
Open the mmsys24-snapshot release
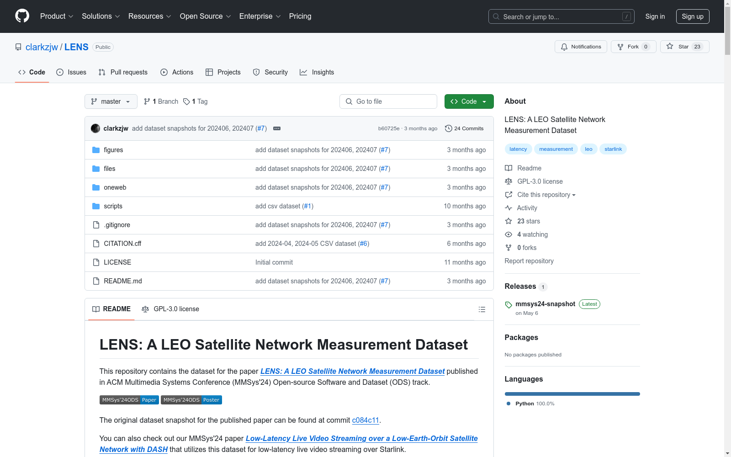pos(545,304)
